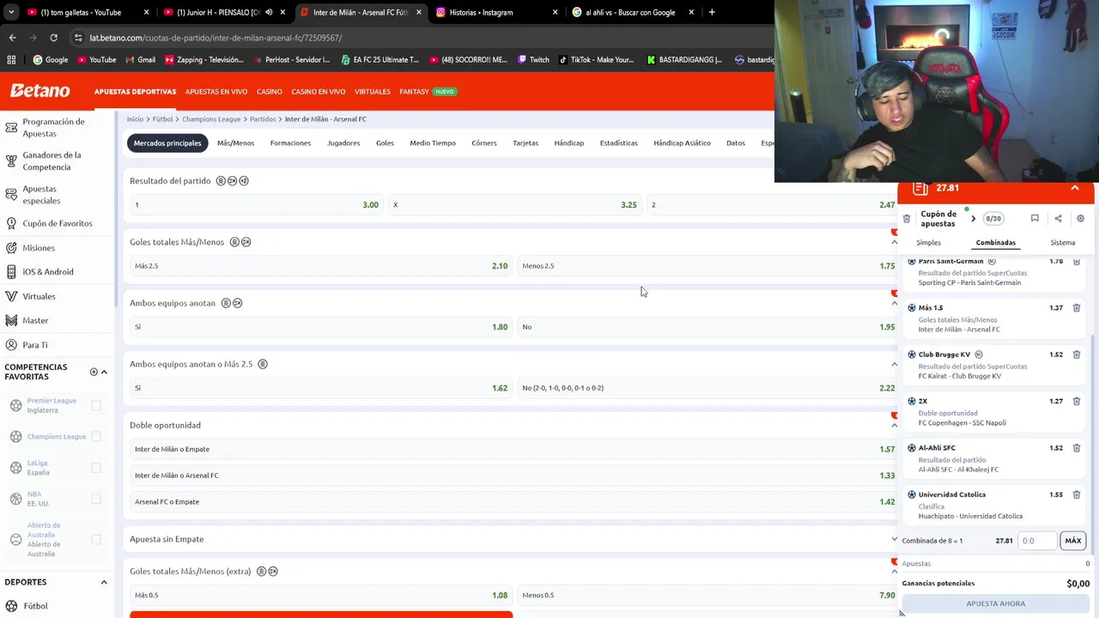This screenshot has height=618, width=1099.
Task: Delete the whole bet slip with trash icon
Action: click(907, 219)
